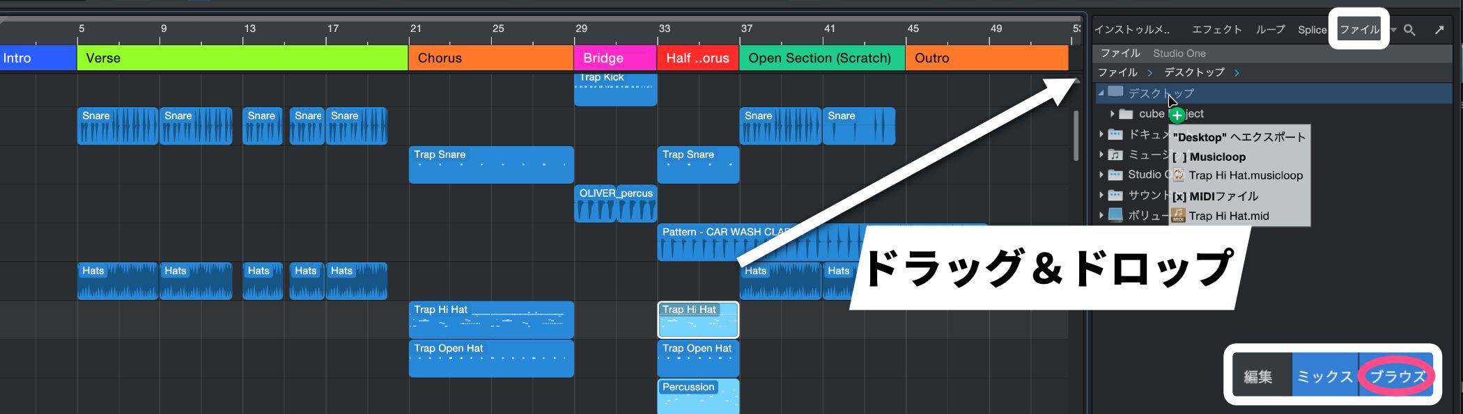Switch to the Splice browser tab
Image resolution: width=1463 pixels, height=414 pixels.
click(1312, 30)
